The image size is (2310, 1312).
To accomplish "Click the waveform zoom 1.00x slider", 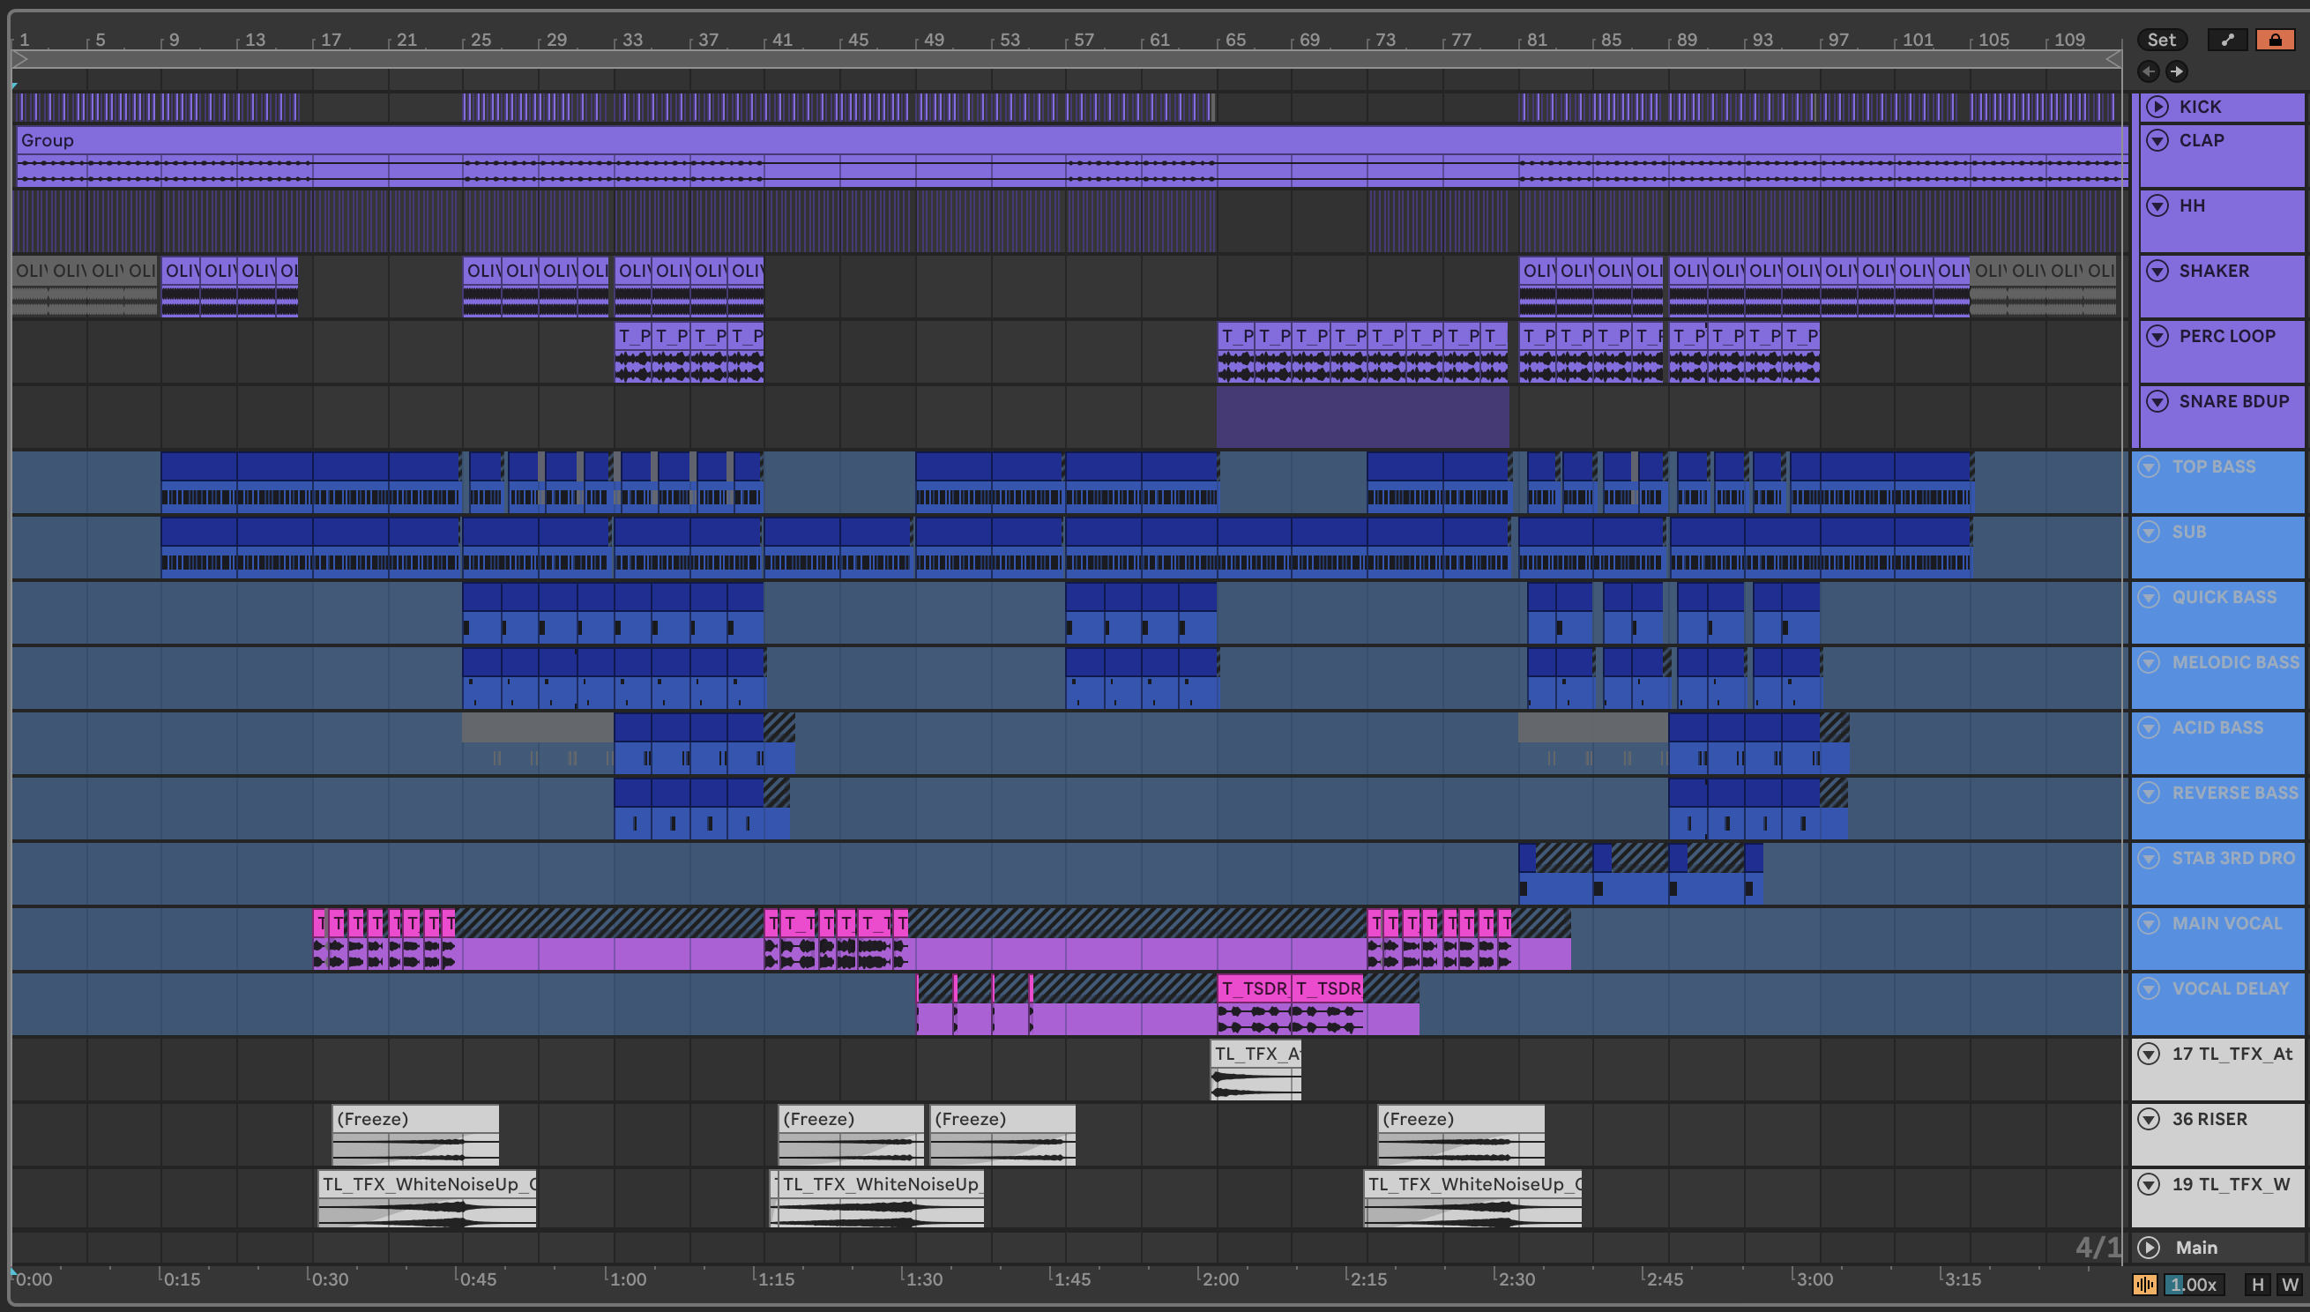I will click(2193, 1284).
